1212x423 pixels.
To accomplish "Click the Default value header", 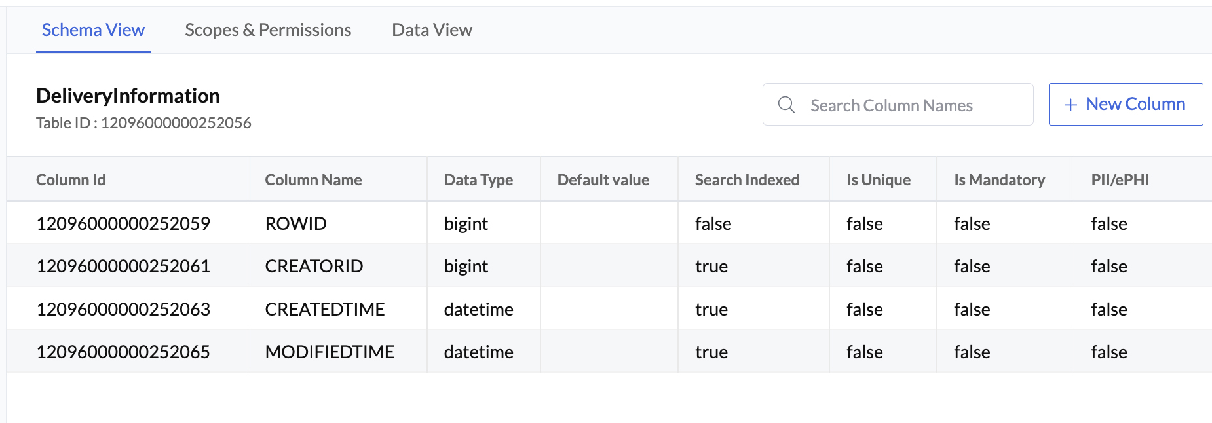I will (x=603, y=180).
